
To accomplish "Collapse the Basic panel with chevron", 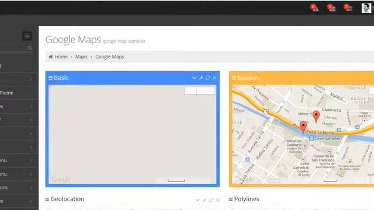I will [x=194, y=78].
